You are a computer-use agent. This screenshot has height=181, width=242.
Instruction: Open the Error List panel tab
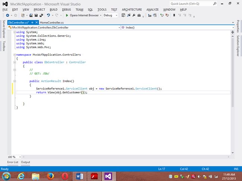tap(13, 162)
